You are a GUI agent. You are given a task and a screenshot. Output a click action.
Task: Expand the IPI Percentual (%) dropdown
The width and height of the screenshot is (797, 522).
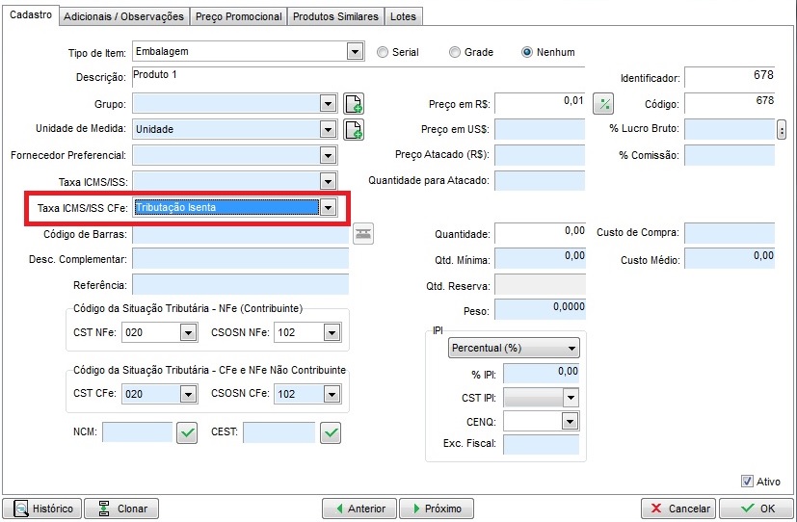(x=572, y=348)
